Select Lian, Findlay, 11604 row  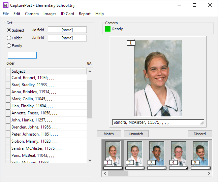pos(49,106)
